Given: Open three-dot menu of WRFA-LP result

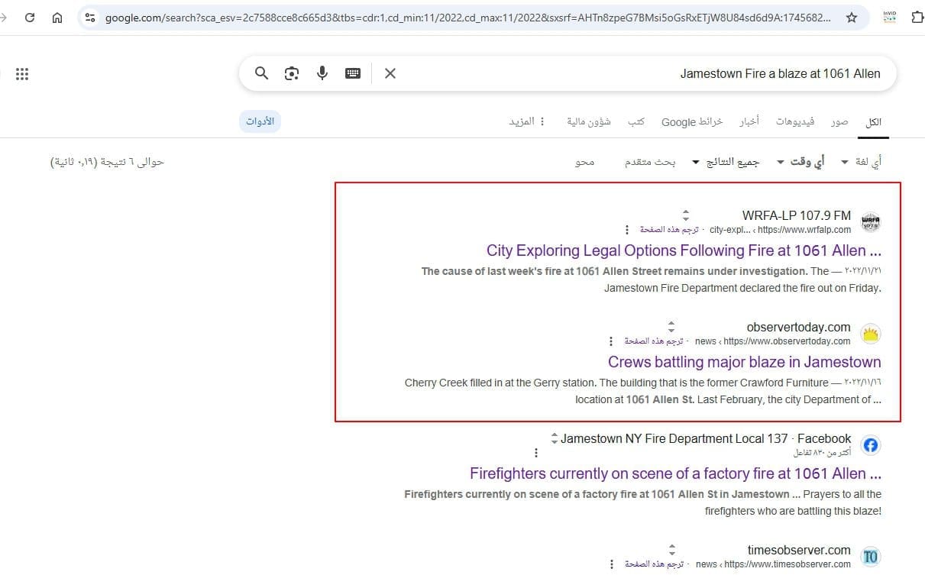Looking at the screenshot, I should click(x=627, y=230).
